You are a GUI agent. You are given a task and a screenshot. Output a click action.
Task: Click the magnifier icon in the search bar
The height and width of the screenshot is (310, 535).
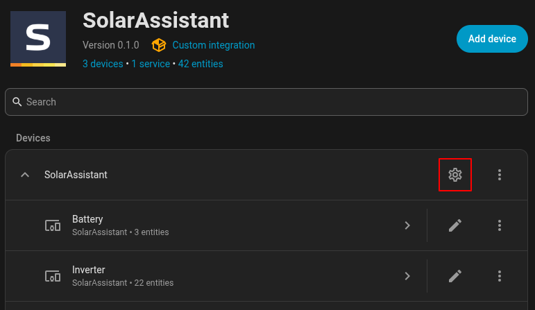17,102
